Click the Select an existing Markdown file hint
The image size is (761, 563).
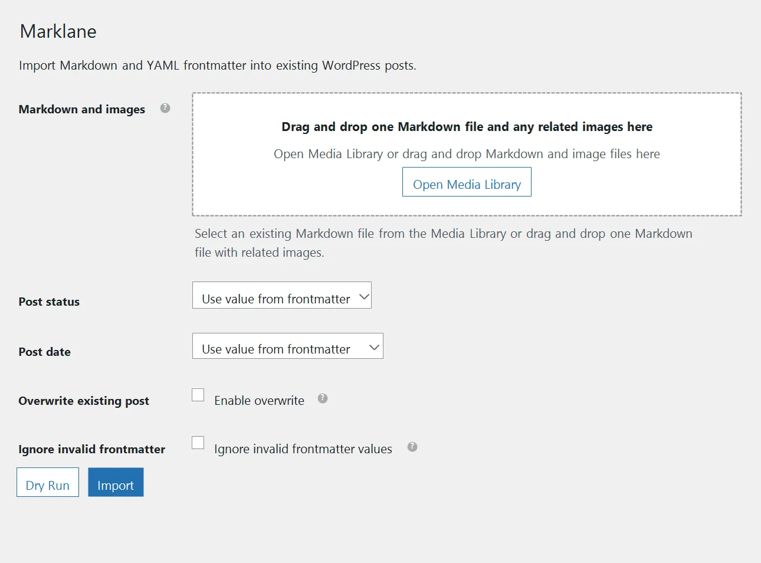[x=444, y=243]
